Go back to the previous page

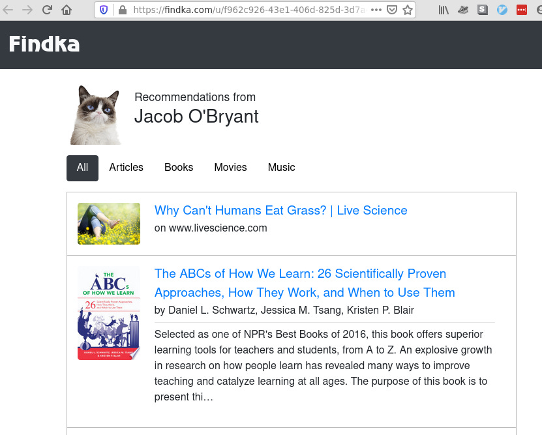pos(8,10)
